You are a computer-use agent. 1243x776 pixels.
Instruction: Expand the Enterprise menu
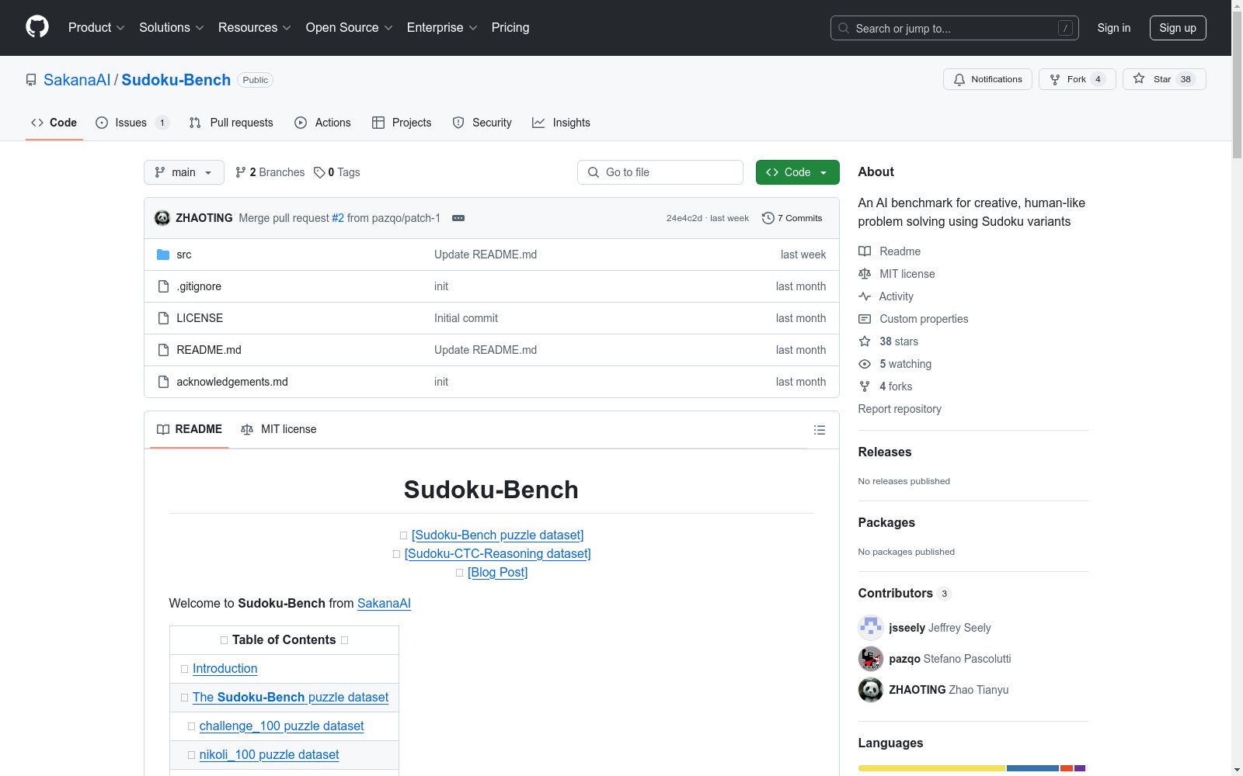pyautogui.click(x=442, y=28)
